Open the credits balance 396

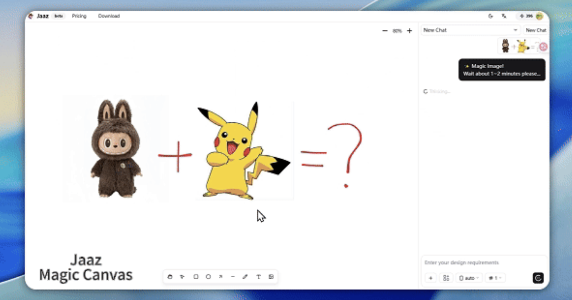pyautogui.click(x=526, y=16)
